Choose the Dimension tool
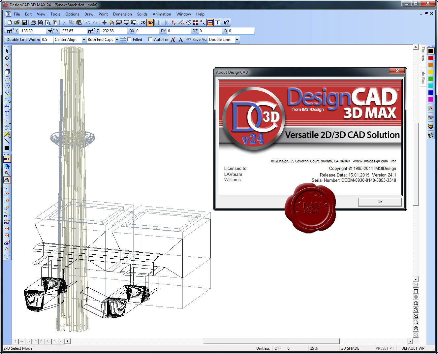The image size is (438, 354). [x=7, y=106]
